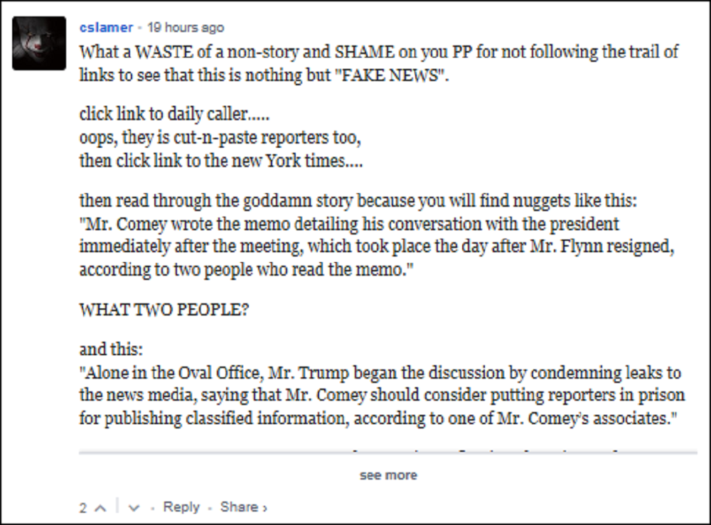711x525 pixels.
Task: Open the Share options menu
Action: click(243, 507)
